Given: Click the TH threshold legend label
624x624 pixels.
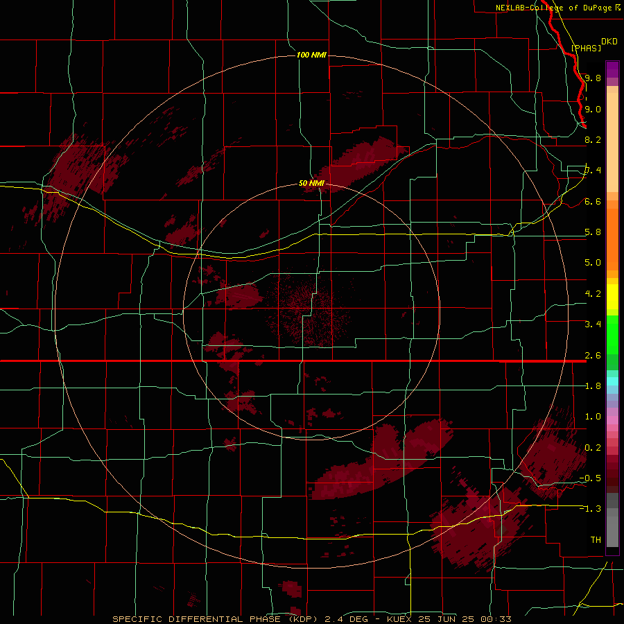Looking at the screenshot, I should pyautogui.click(x=596, y=540).
